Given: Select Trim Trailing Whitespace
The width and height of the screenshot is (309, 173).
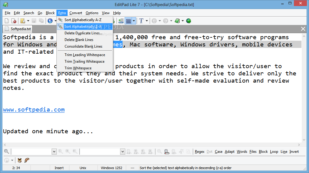Looking at the screenshot, I should pyautogui.click(x=85, y=61).
